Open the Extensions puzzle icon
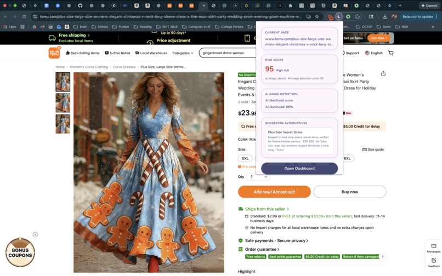 click(x=357, y=16)
